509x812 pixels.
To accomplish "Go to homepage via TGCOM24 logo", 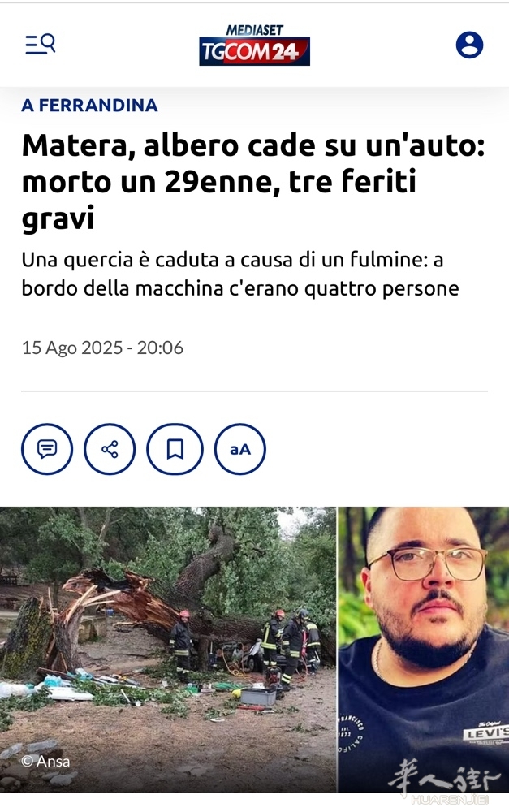I will (x=254, y=51).
